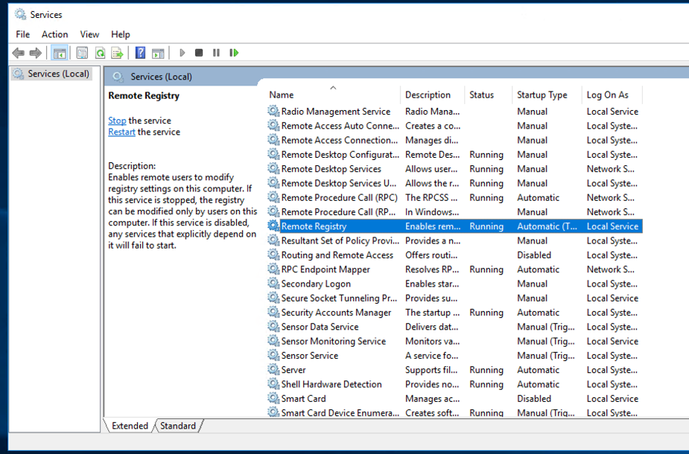689x454 pixels.
Task: Open the View menu
Action: point(89,34)
